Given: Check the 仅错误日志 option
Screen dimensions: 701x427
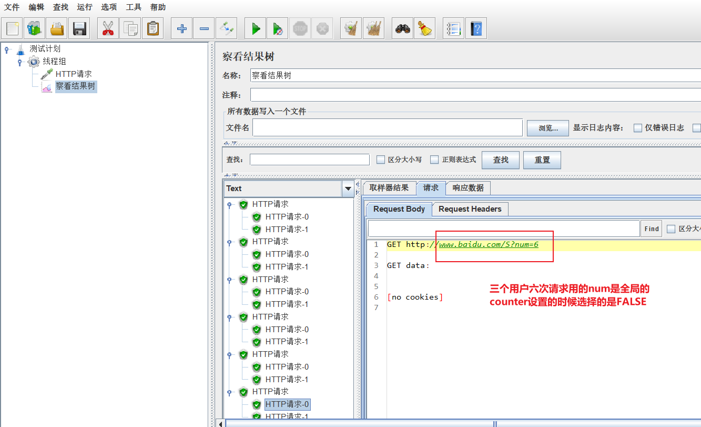Looking at the screenshot, I should [x=637, y=127].
